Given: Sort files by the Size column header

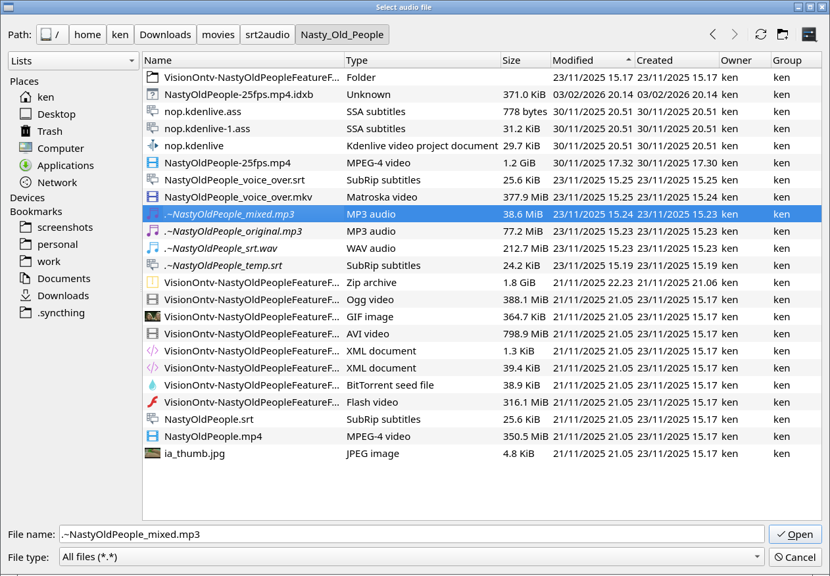Looking at the screenshot, I should tap(525, 60).
